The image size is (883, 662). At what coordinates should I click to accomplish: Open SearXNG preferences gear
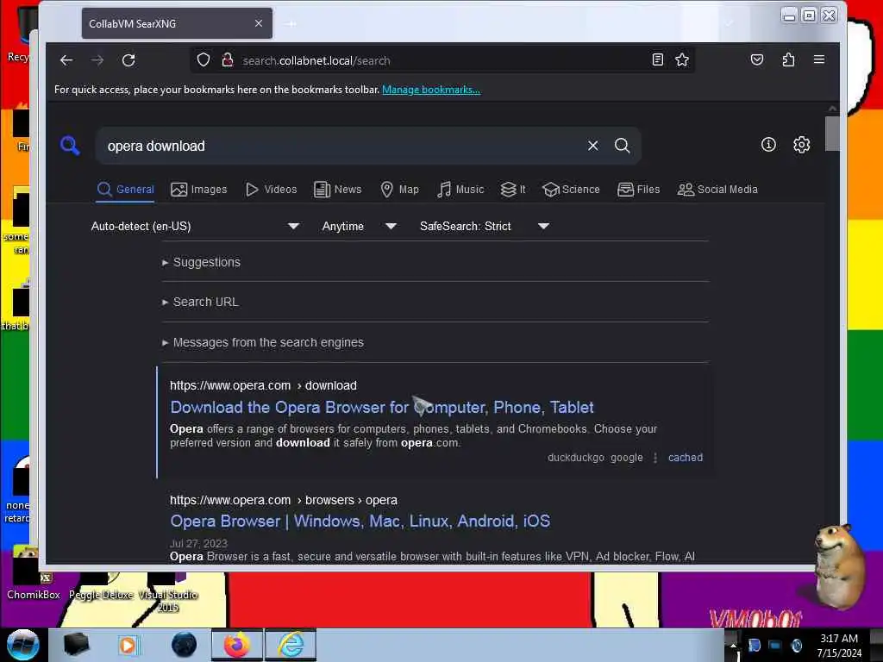801,145
